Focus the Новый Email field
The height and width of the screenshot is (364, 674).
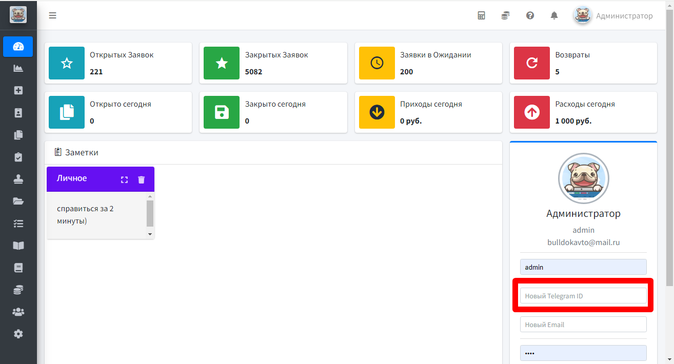pos(583,325)
